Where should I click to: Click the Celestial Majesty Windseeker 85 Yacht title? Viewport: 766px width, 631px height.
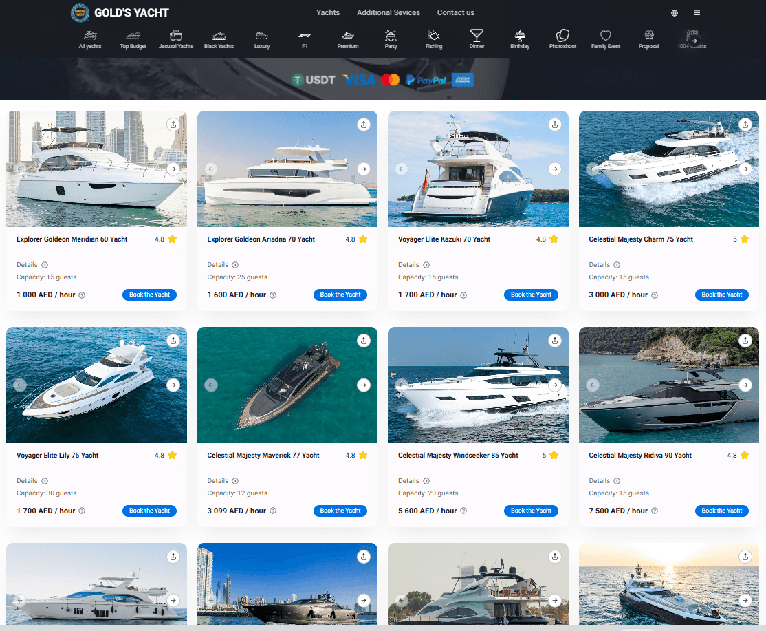(458, 455)
